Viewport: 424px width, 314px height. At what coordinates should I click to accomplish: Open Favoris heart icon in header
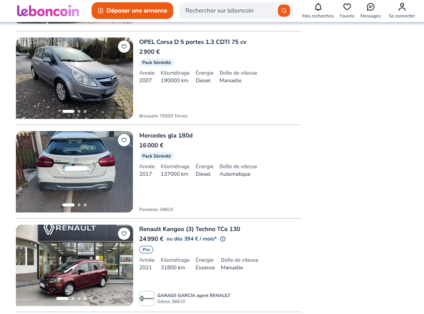(x=347, y=7)
